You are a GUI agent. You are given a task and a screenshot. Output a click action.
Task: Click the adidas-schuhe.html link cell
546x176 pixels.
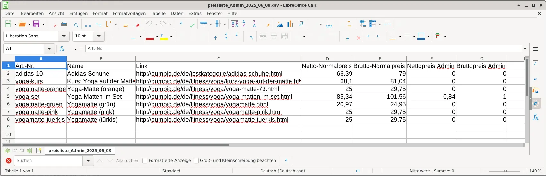tap(218, 74)
